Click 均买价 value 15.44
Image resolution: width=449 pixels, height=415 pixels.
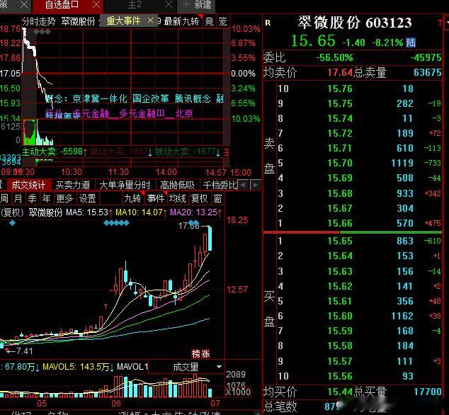click(x=340, y=392)
